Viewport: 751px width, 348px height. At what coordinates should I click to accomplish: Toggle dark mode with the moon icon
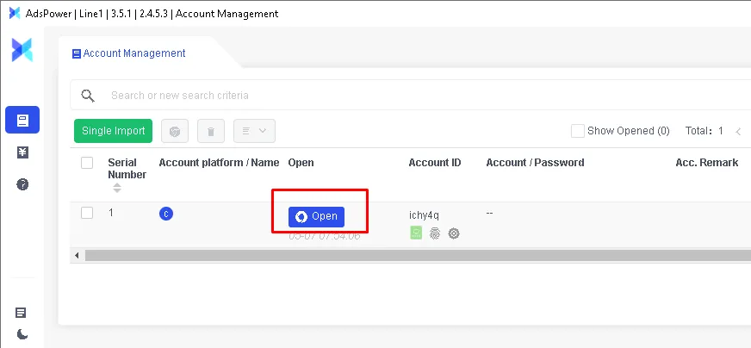(22, 334)
